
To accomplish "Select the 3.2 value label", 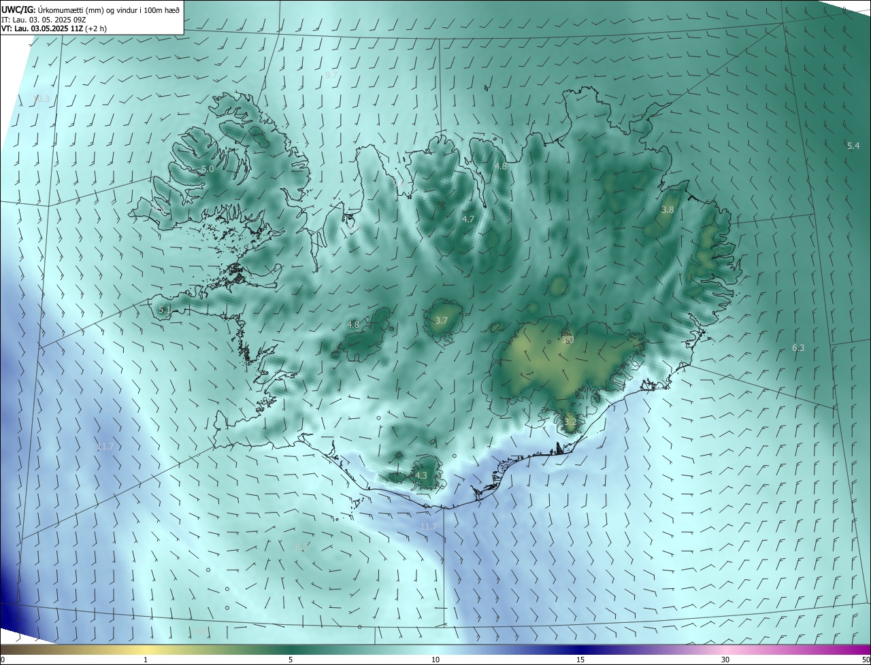I will tap(570, 422).
